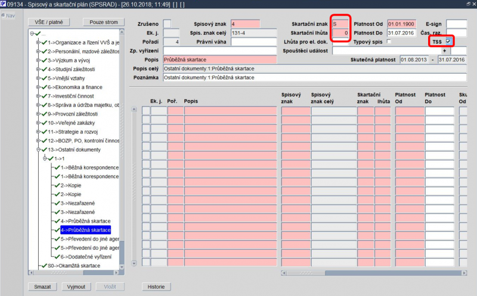Expand 4->Studijní záležitosti node

(x=38, y=69)
